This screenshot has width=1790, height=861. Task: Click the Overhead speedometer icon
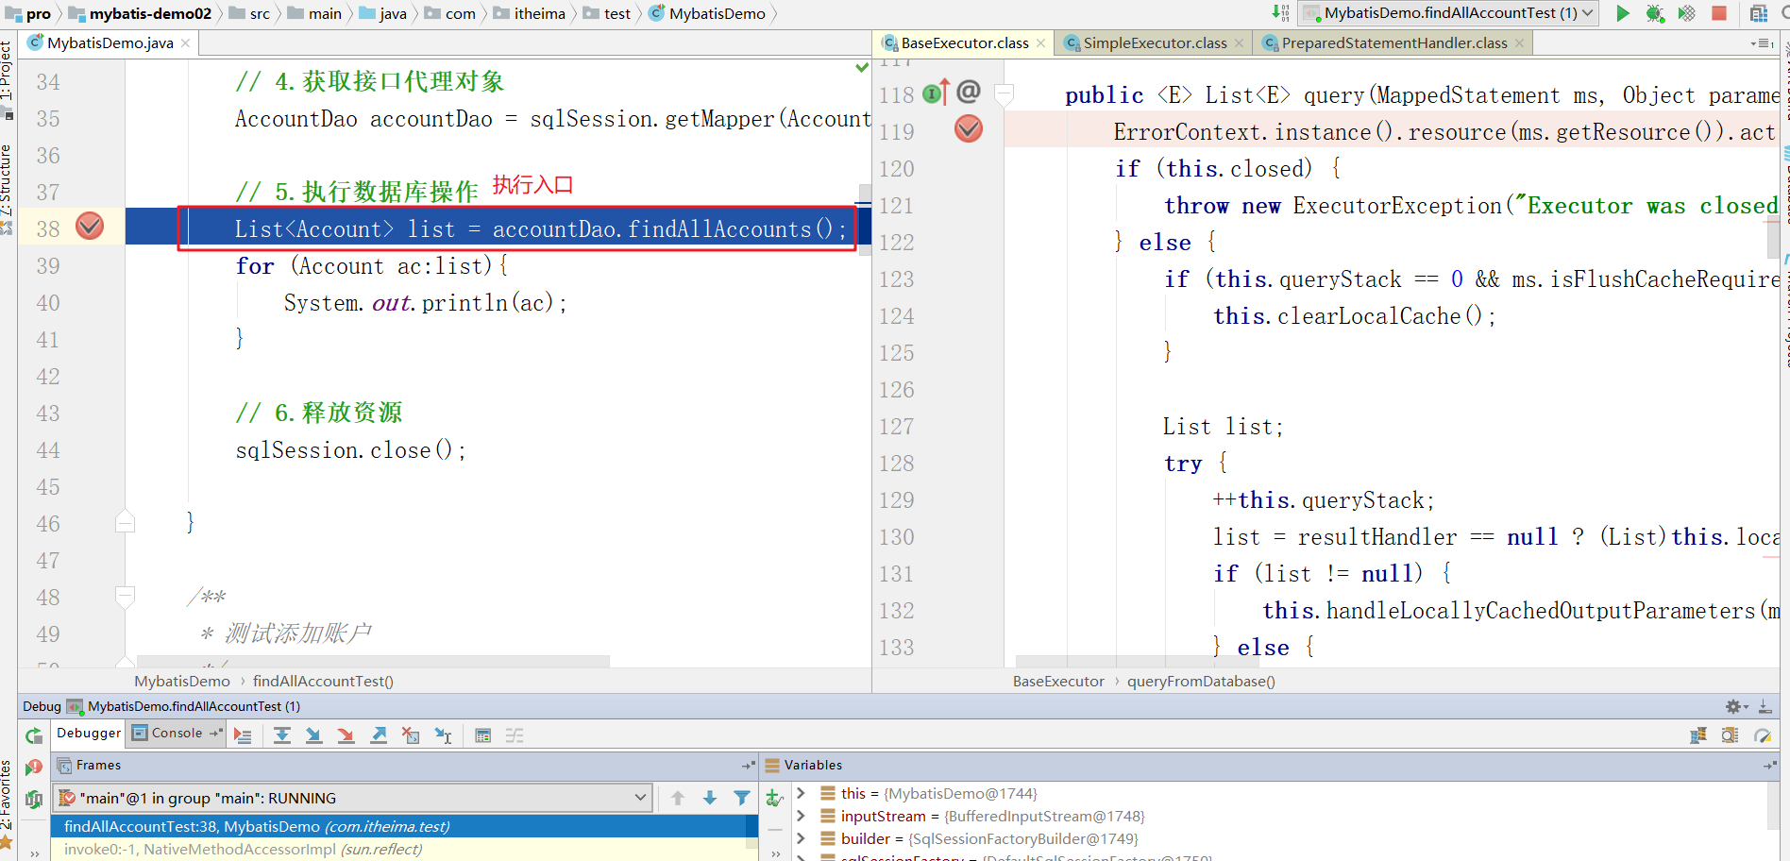[x=1762, y=735]
